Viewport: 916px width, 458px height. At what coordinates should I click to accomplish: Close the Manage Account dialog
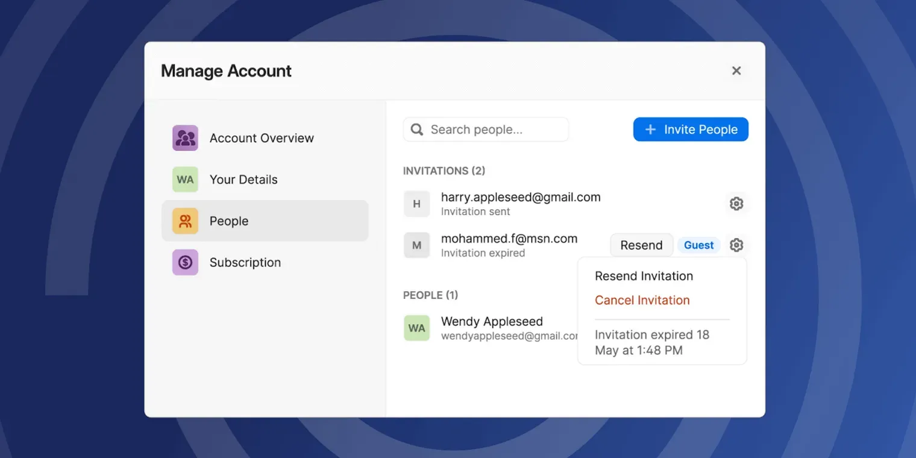(x=736, y=71)
